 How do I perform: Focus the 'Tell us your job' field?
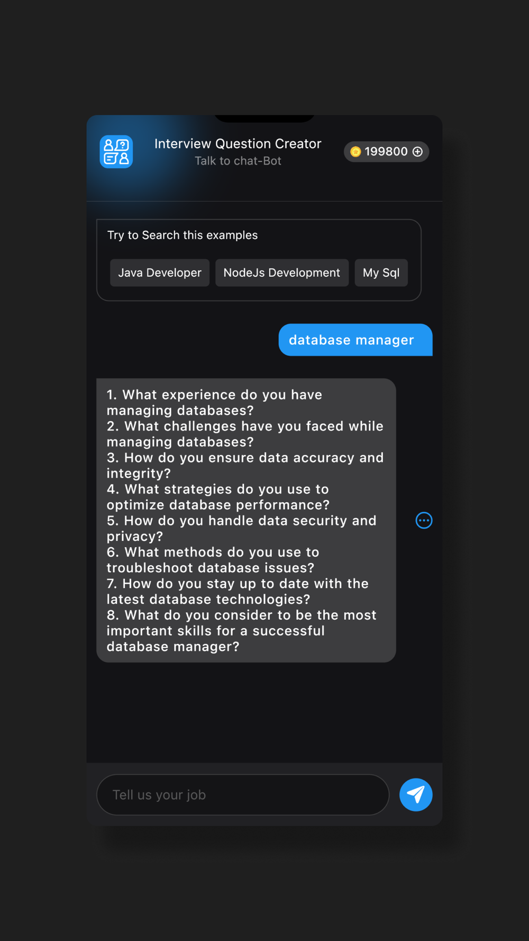(x=243, y=795)
